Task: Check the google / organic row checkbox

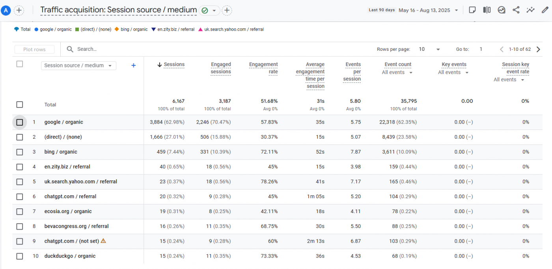Action: click(20, 122)
